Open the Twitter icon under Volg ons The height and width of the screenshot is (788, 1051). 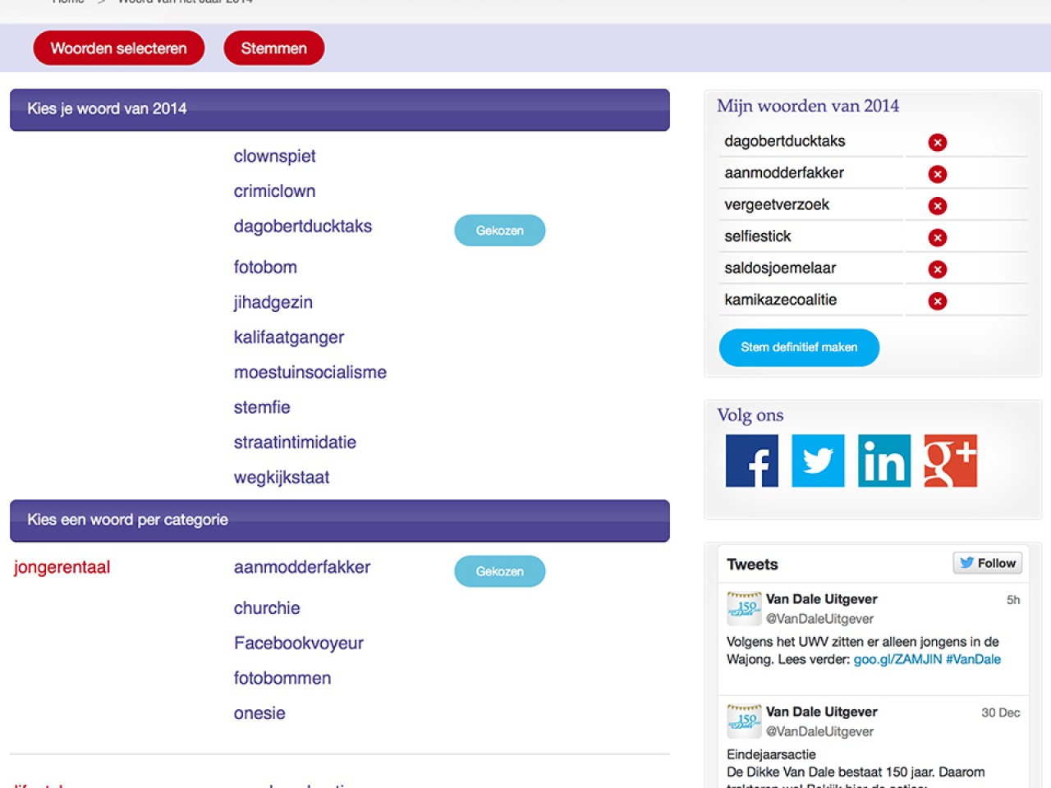(x=818, y=461)
